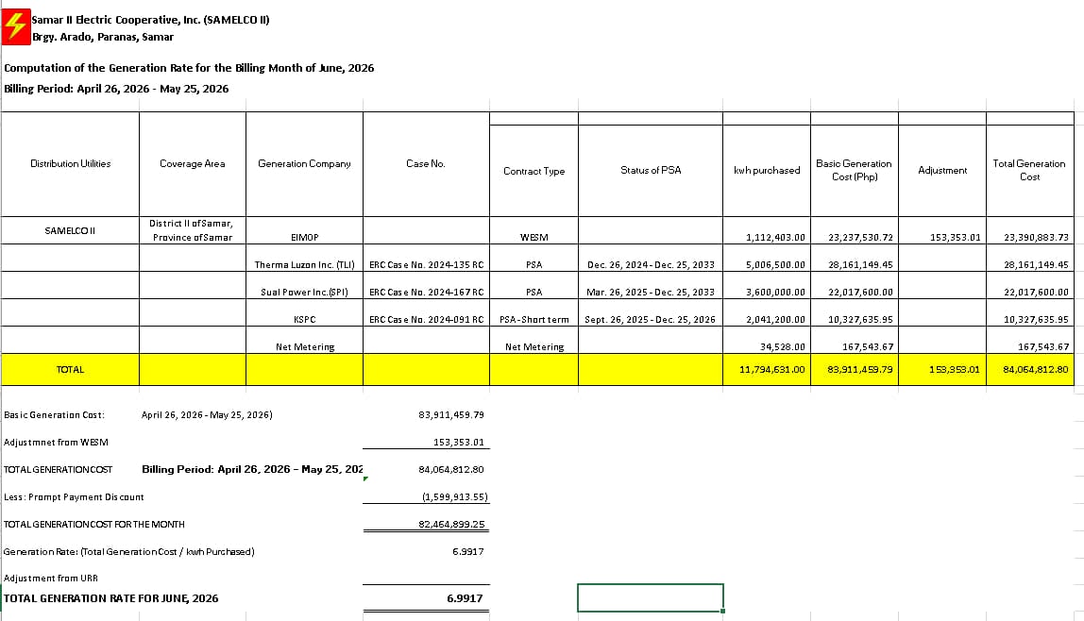Click the 'Case No.' column header
The width and height of the screenshot is (1084, 621).
point(426,163)
